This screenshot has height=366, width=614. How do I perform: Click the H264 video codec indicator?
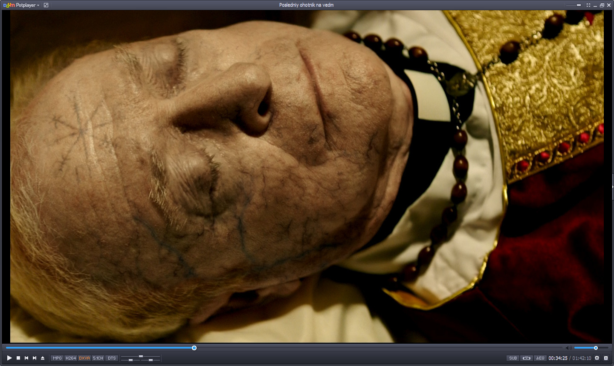click(x=71, y=358)
